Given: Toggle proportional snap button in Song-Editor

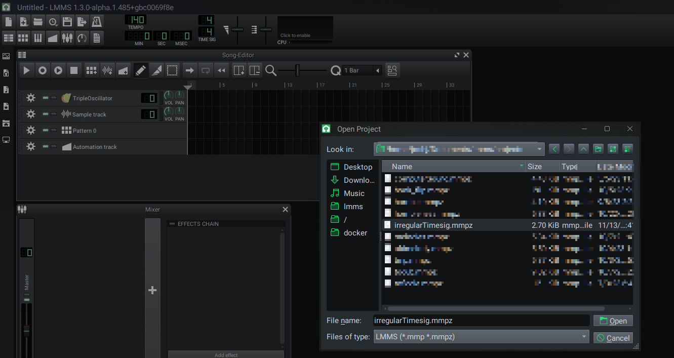Looking at the screenshot, I should [x=392, y=70].
